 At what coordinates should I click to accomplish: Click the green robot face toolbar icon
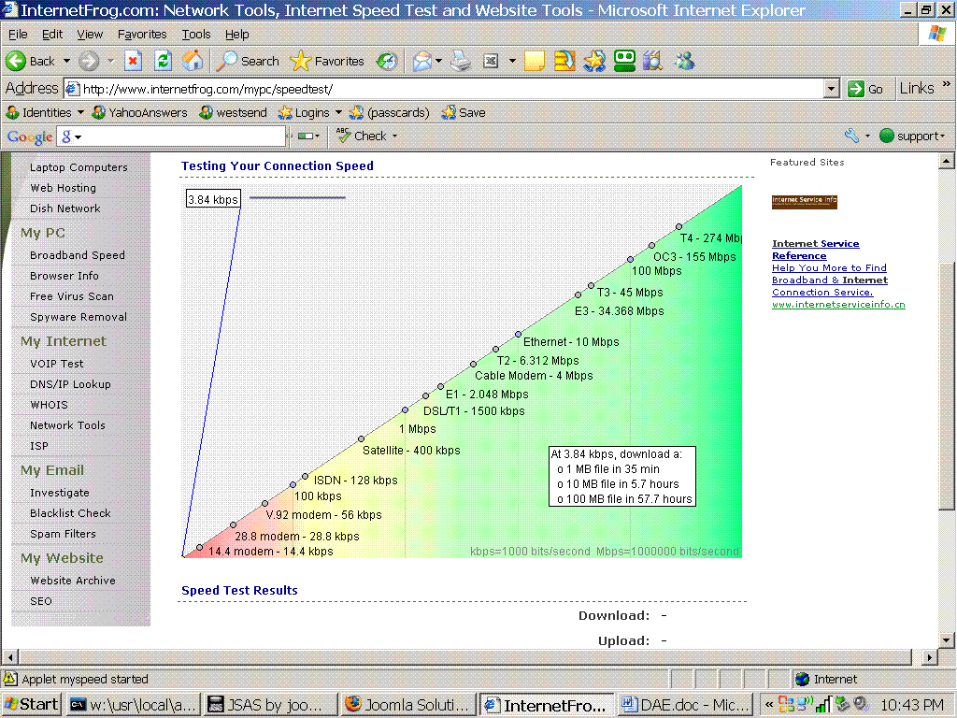(x=624, y=61)
